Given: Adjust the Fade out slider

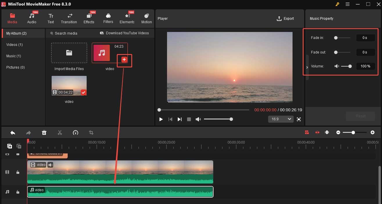Looking at the screenshot, I should (342, 52).
